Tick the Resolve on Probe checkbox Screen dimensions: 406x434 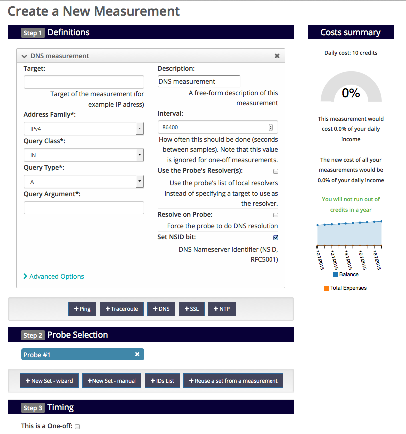tap(276, 215)
